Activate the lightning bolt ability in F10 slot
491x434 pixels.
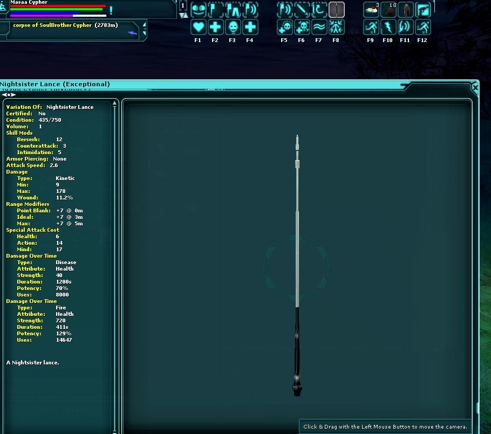(x=388, y=27)
